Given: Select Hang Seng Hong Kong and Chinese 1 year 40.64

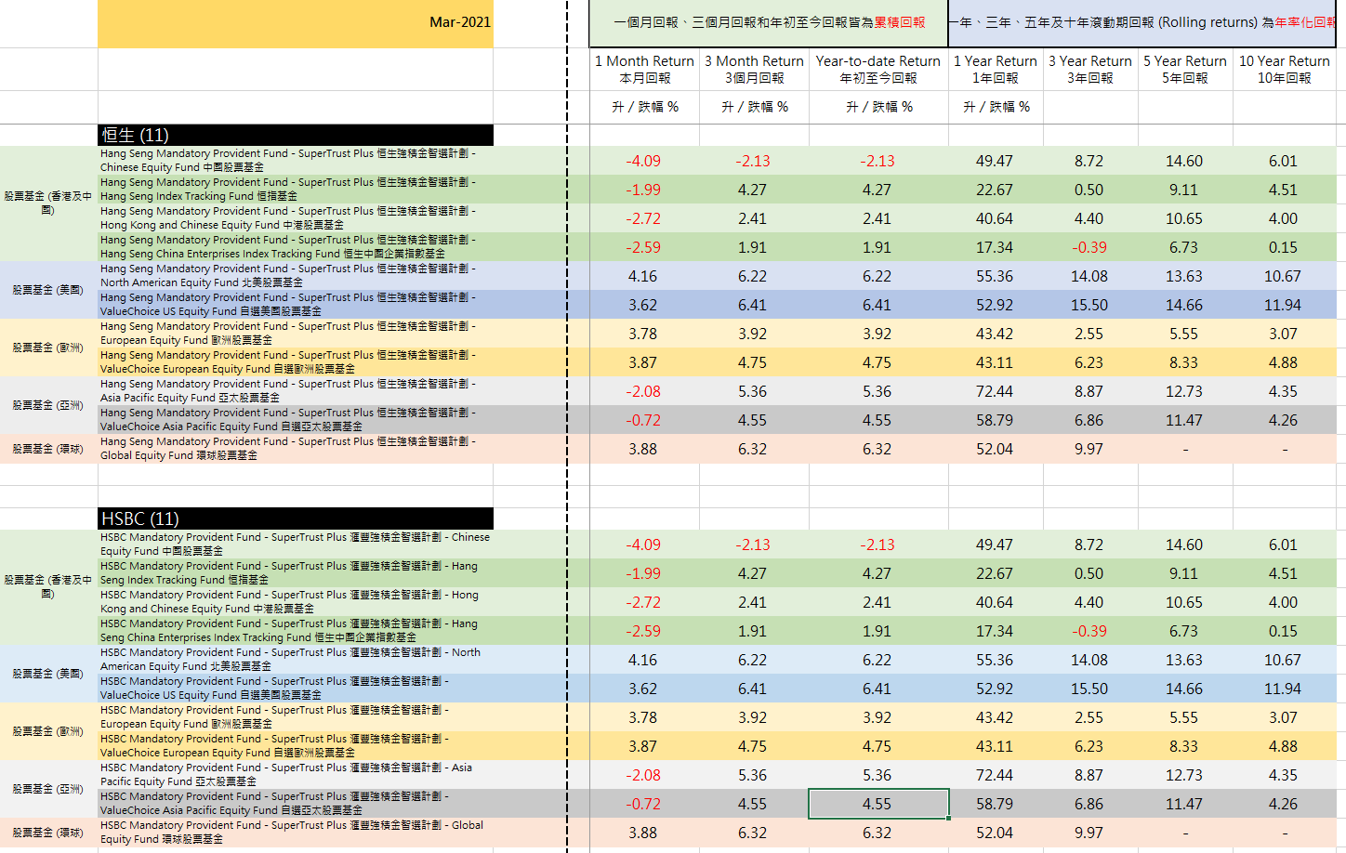Looking at the screenshot, I should (996, 218).
